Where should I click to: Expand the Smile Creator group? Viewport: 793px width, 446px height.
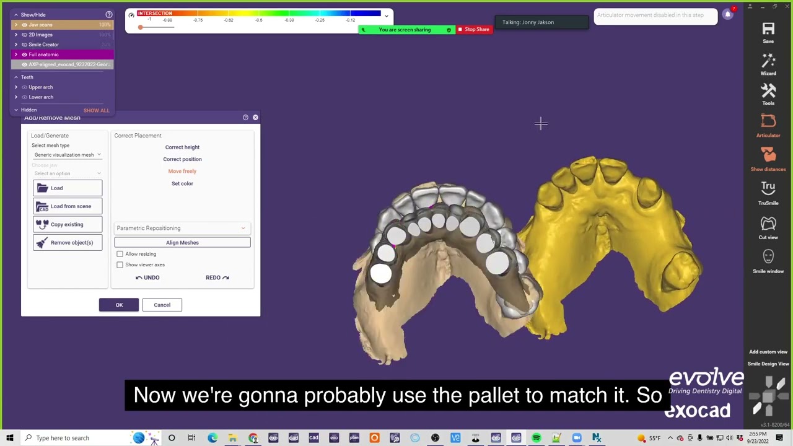pos(16,45)
